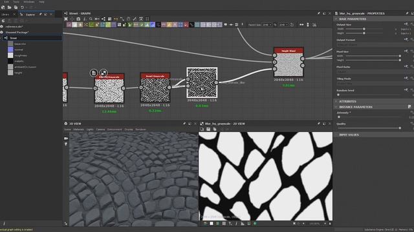414x232 pixels.
Task: Select the Height Blend node
Action: (x=289, y=62)
